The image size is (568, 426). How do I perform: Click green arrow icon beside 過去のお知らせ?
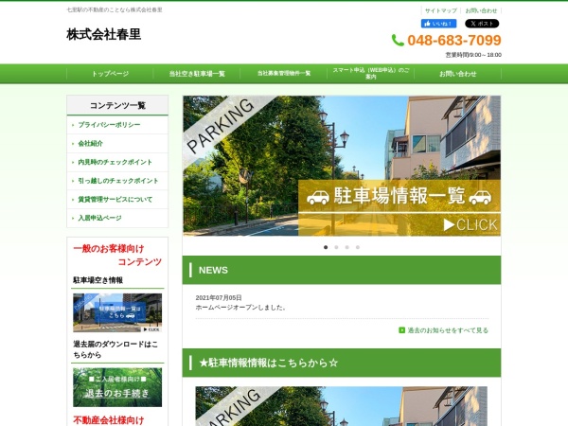[x=401, y=330]
